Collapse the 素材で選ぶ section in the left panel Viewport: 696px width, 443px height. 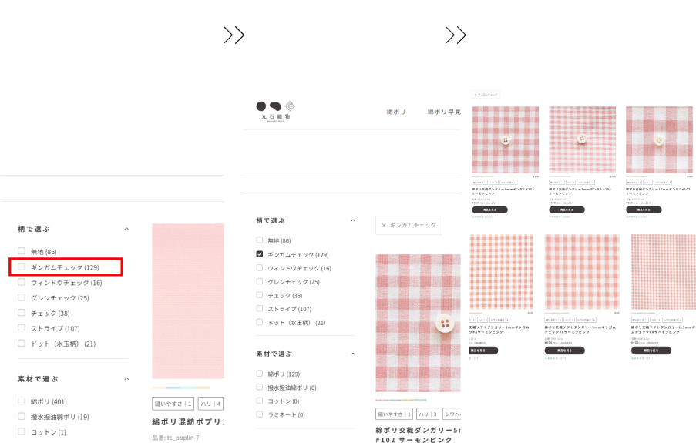126,379
